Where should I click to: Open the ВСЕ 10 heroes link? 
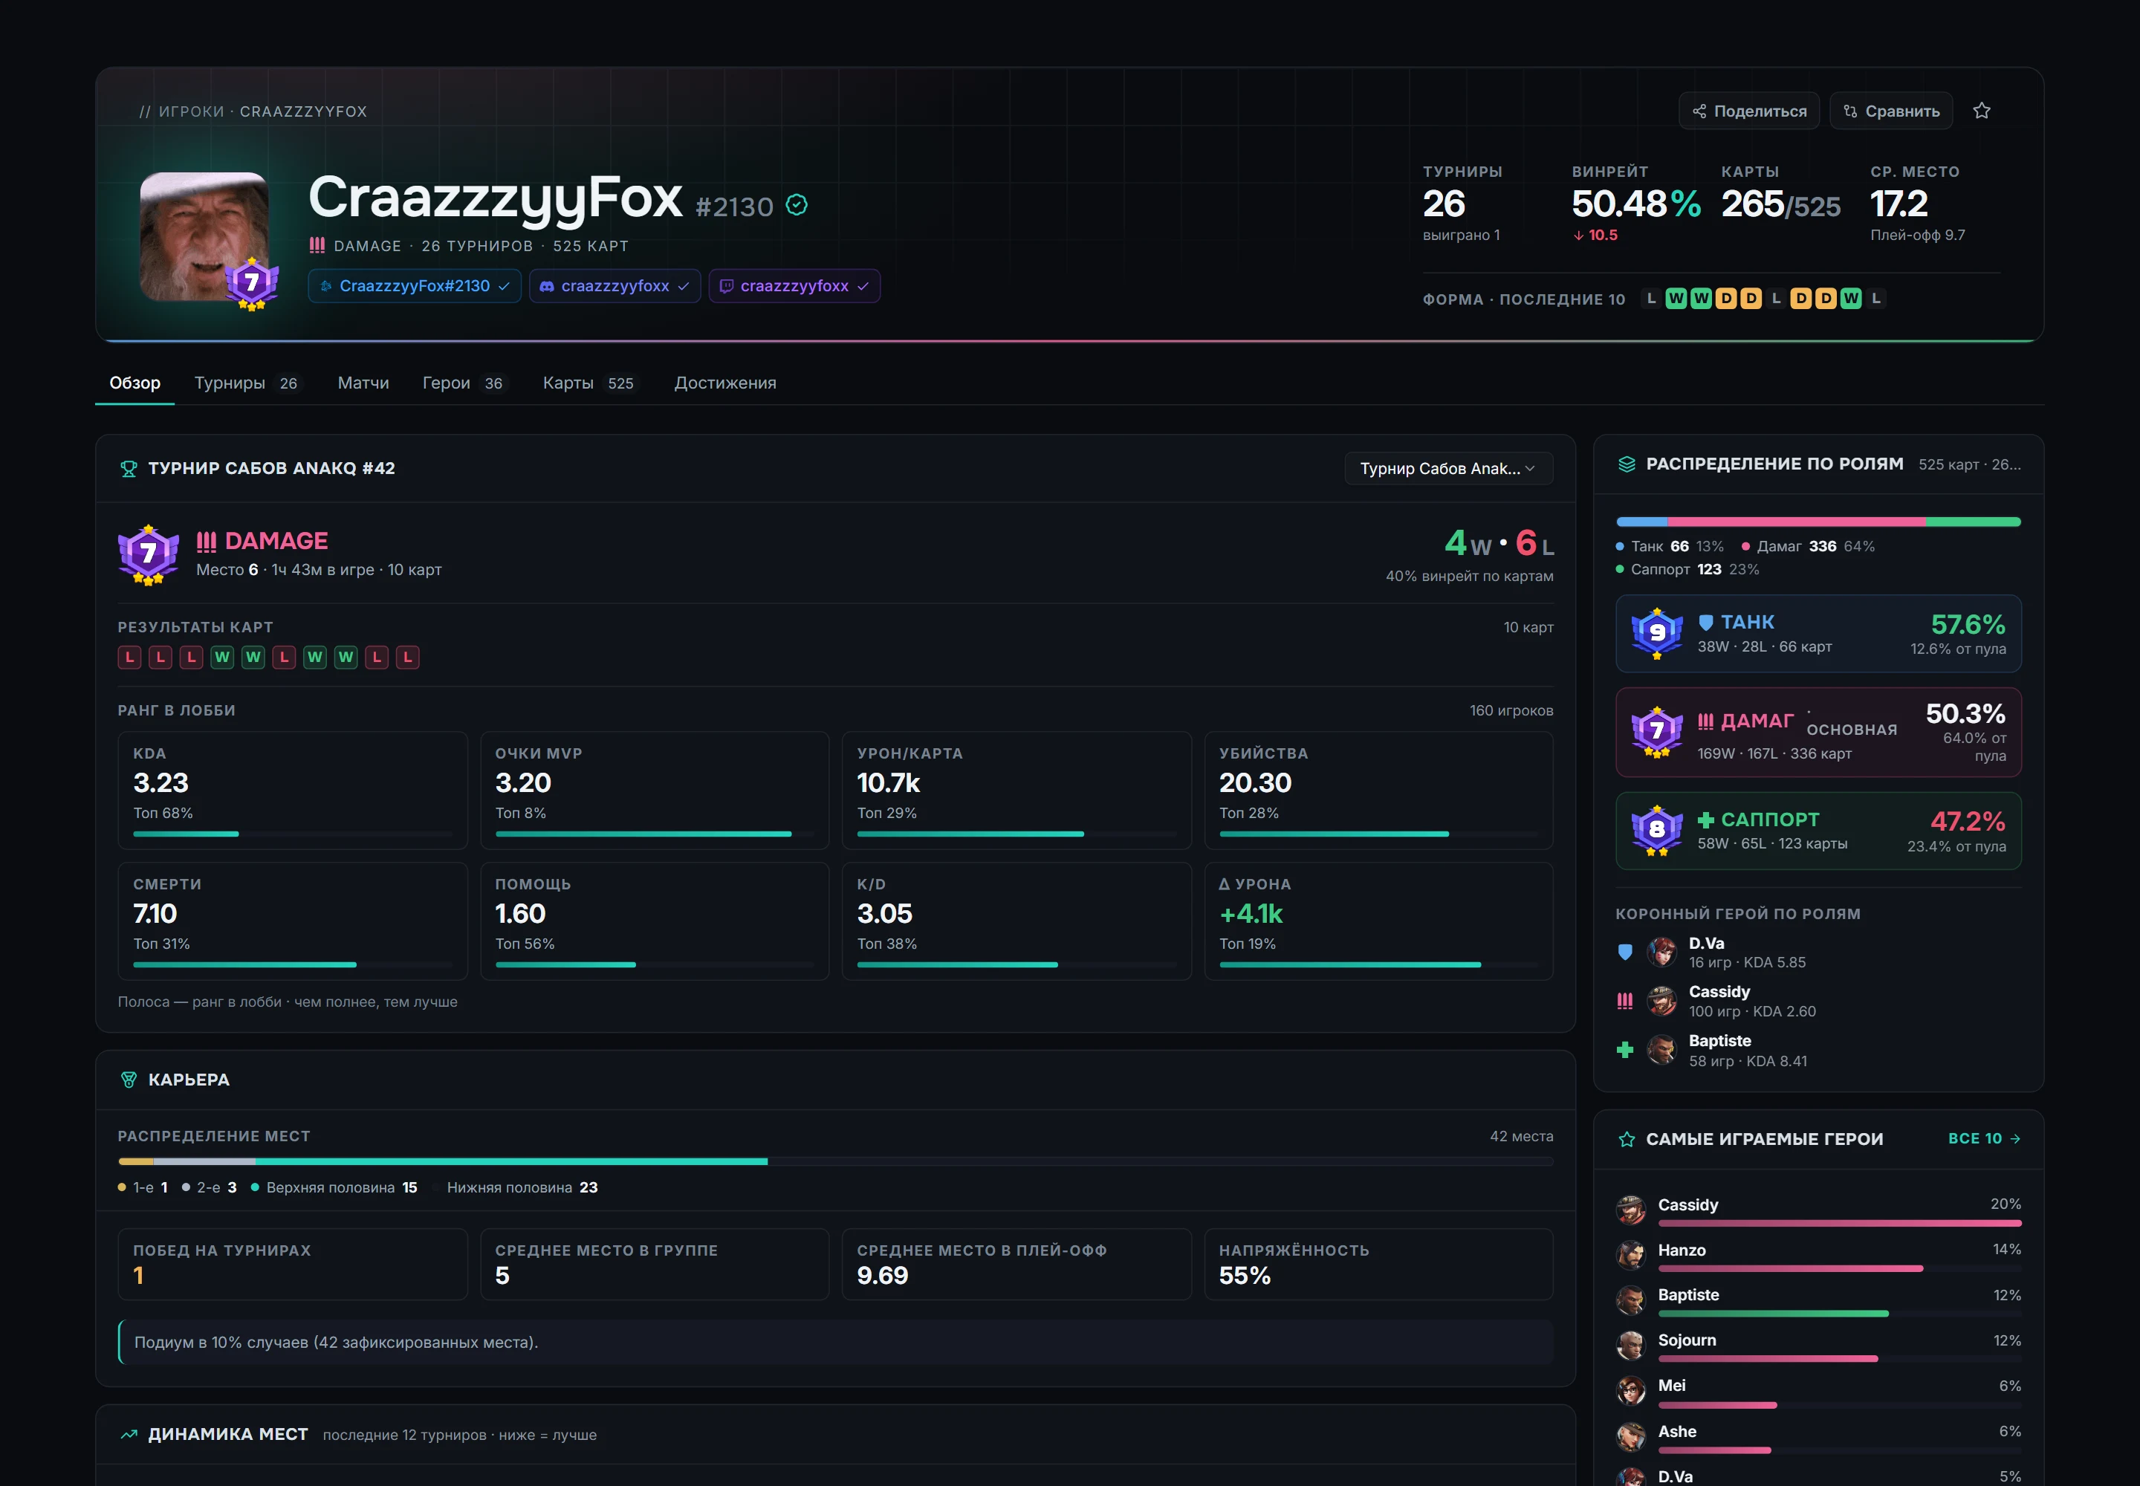pyautogui.click(x=1985, y=1139)
